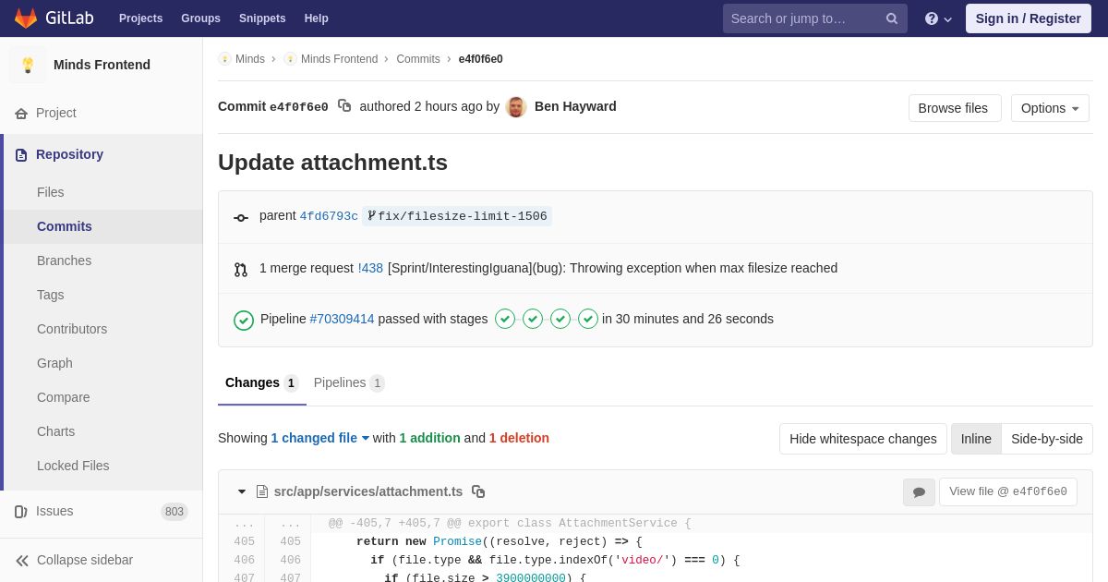This screenshot has height=582, width=1108.
Task: Click the overall pipeline passed status icon
Action: tap(244, 320)
